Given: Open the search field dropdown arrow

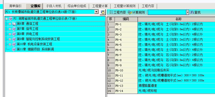Looking at the screenshot, I should 188,13.
